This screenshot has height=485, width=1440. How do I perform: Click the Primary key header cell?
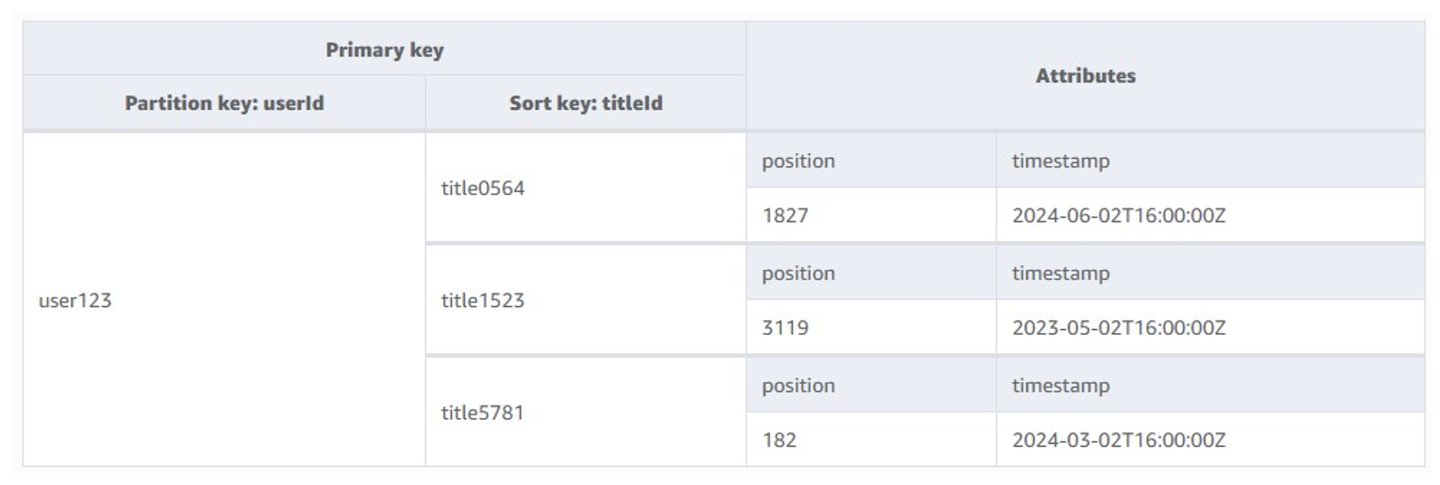(385, 49)
